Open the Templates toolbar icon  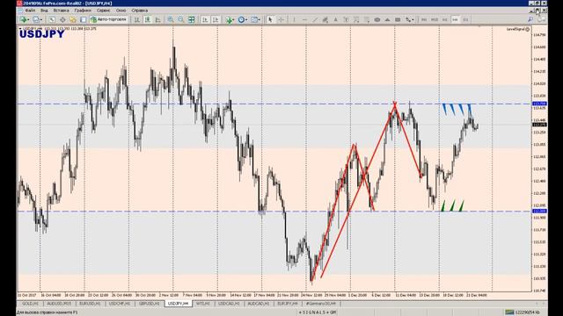[254, 19]
